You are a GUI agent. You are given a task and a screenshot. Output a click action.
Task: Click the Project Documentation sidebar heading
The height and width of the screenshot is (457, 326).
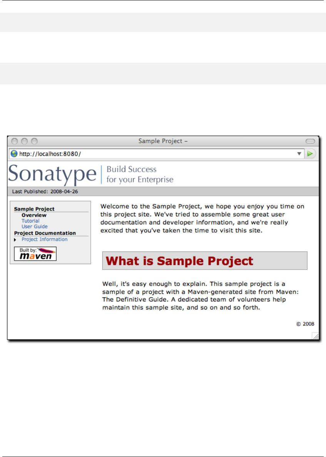tap(45, 233)
